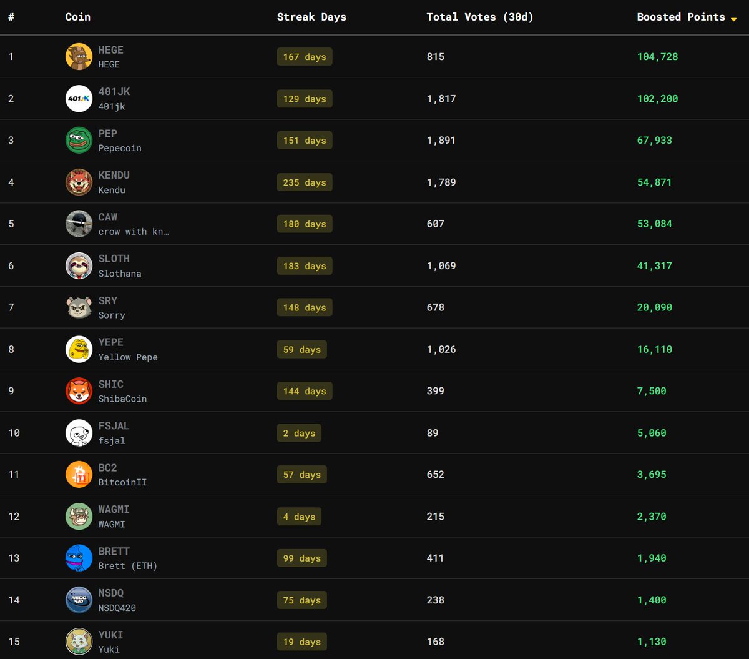The height and width of the screenshot is (659, 749).
Task: Open the BRETT coin link
Action: coord(114,552)
